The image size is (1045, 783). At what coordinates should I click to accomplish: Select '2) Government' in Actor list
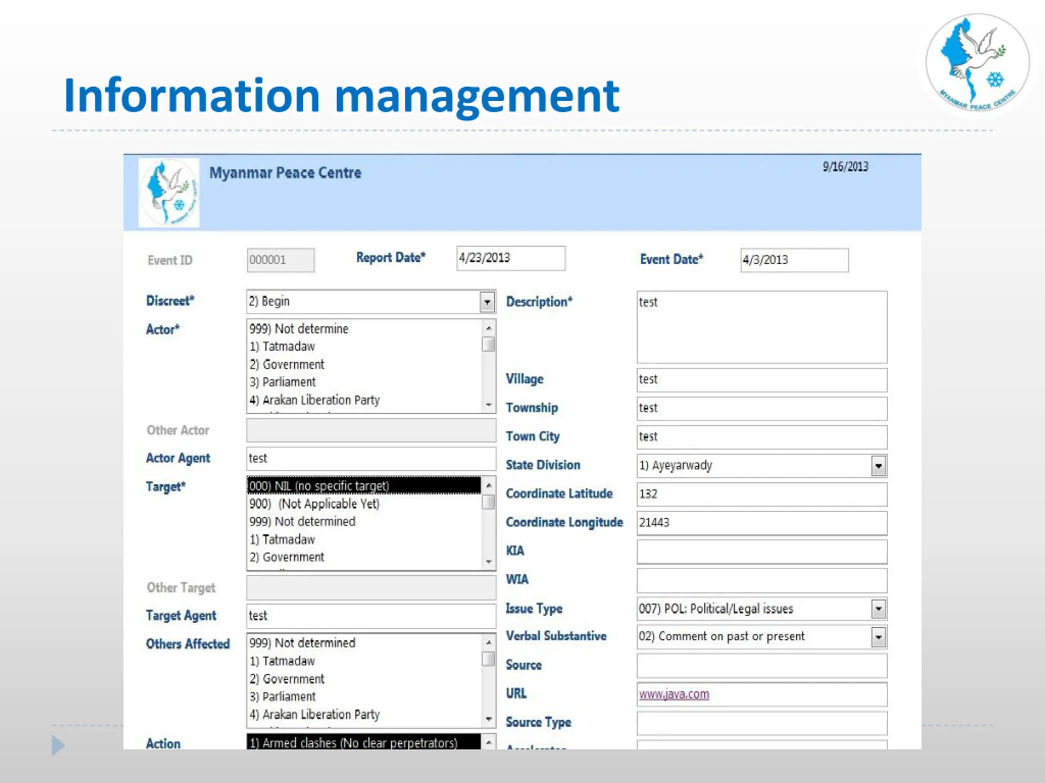point(364,364)
